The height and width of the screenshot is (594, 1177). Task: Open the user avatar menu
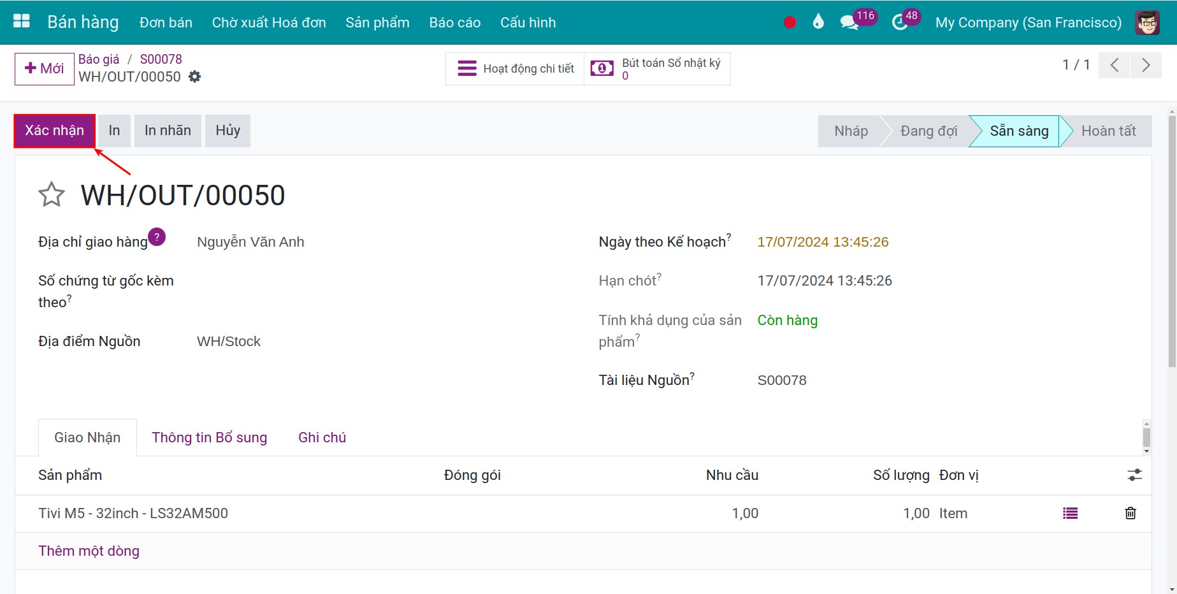(x=1147, y=22)
